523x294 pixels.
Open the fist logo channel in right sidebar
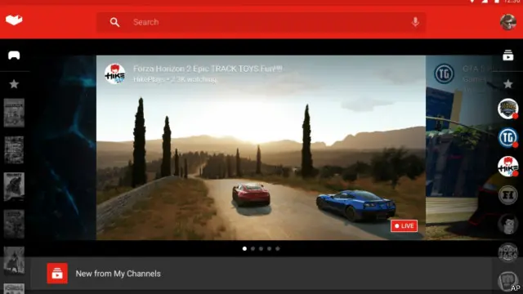[508, 281]
